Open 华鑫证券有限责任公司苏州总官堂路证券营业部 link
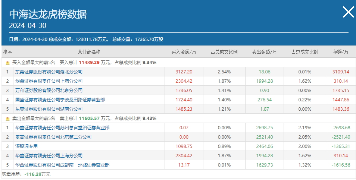Viewport: 356px width, 180px height. (x=62, y=127)
